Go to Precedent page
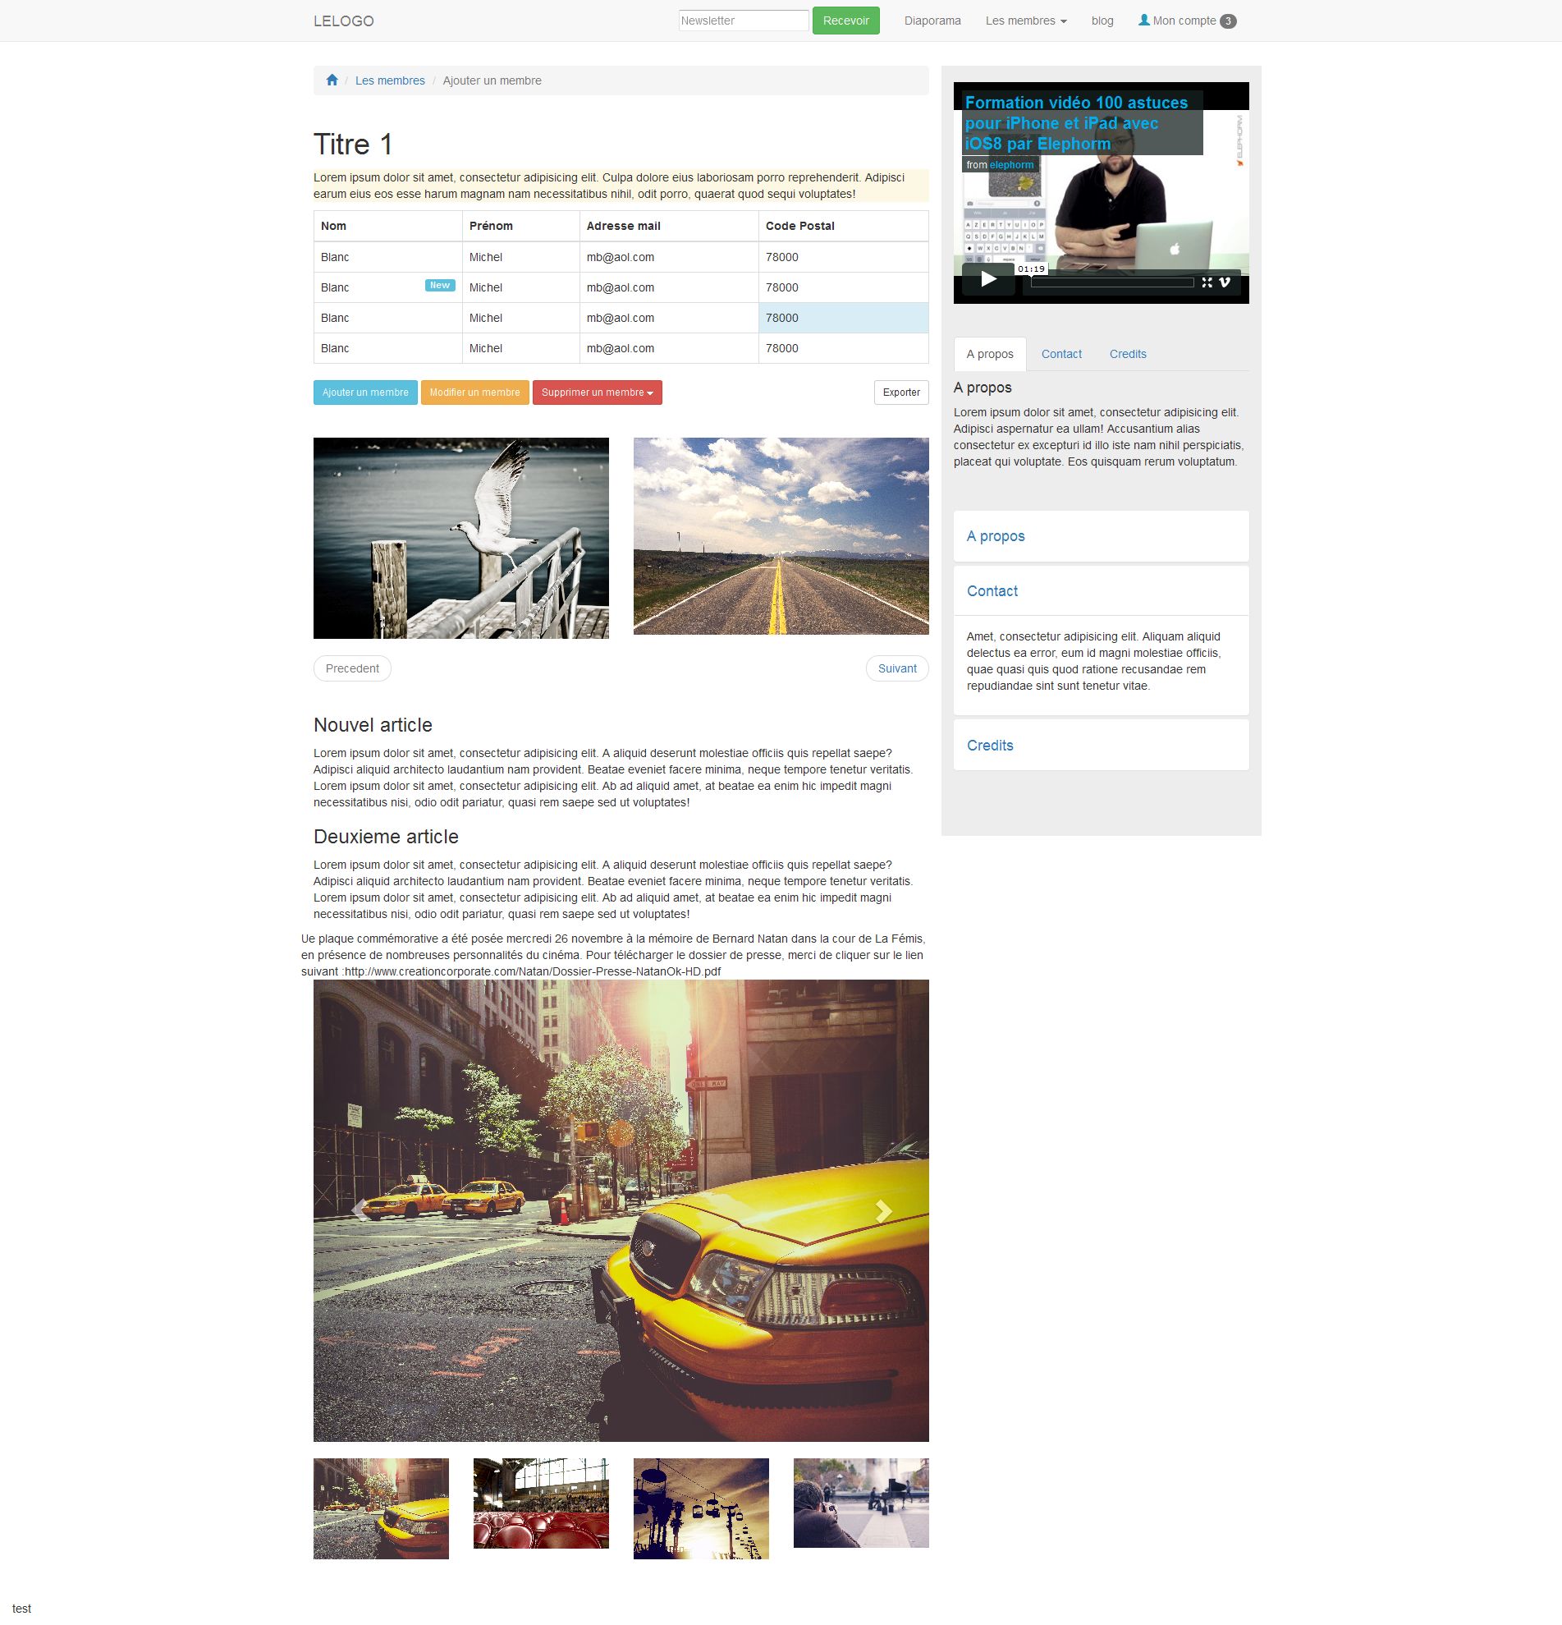1562x1625 pixels. point(352,668)
